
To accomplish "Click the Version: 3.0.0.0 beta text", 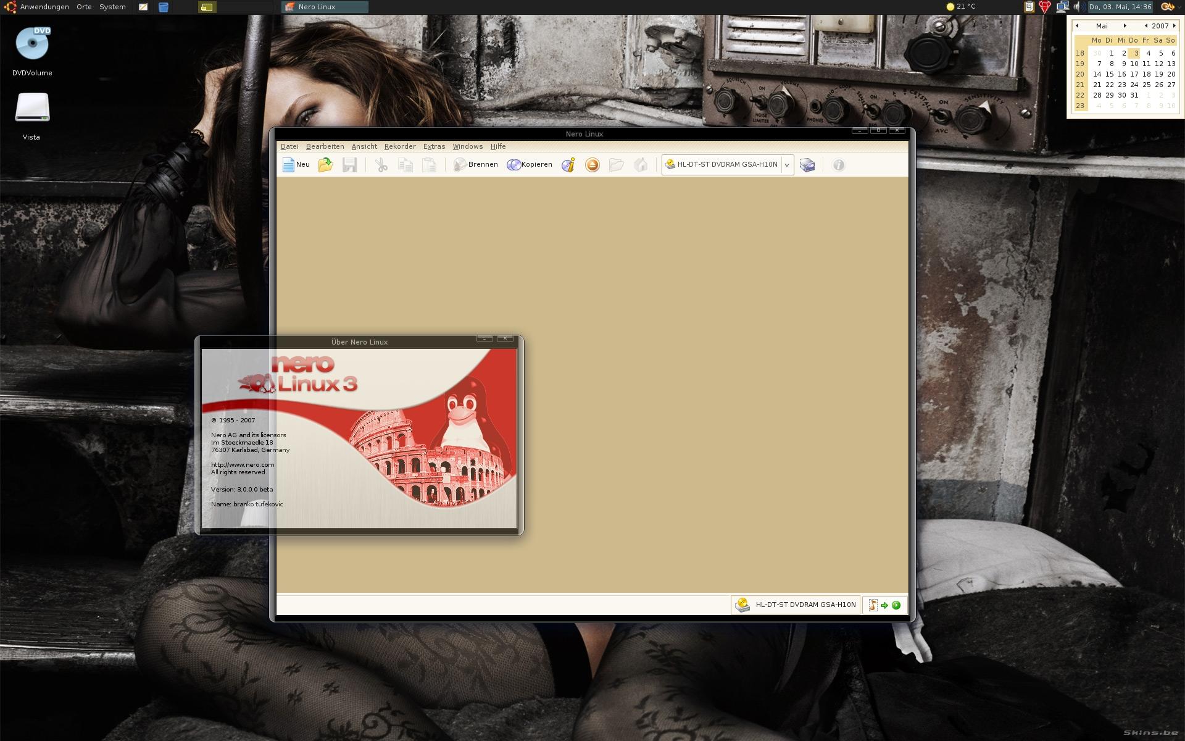I will (x=242, y=490).
